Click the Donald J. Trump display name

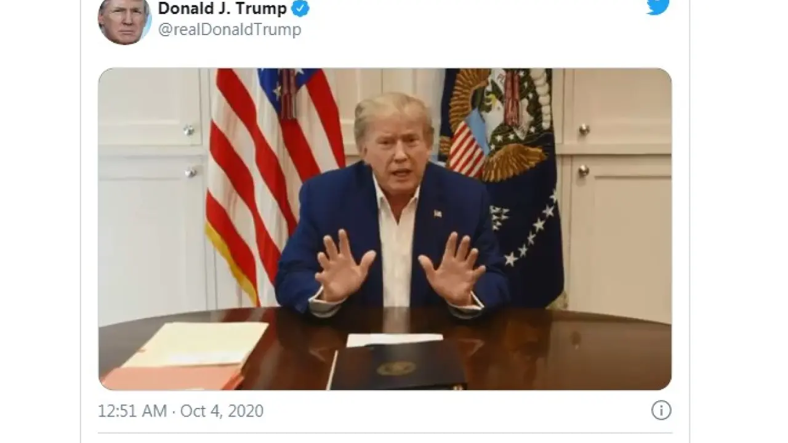[x=222, y=8]
